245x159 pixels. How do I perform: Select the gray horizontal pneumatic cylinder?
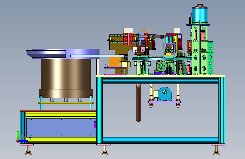click(x=151, y=36)
